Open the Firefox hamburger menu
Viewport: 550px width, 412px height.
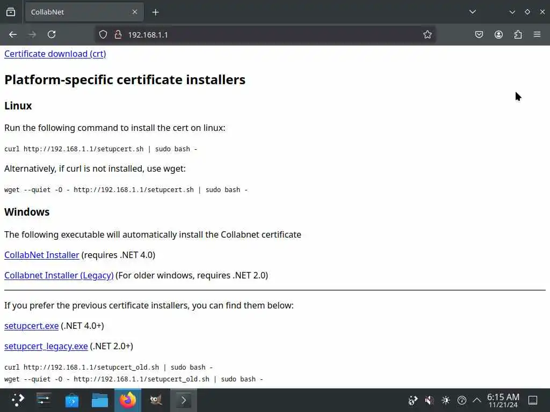[x=537, y=34]
